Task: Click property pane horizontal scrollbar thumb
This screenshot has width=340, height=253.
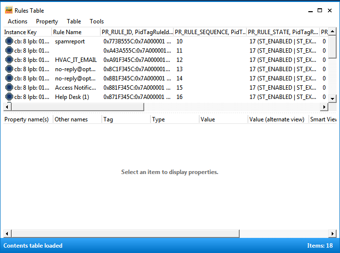Action: point(125,234)
